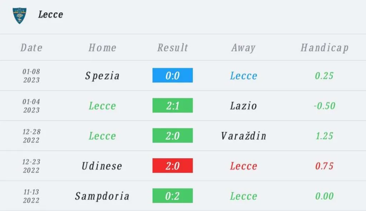
Task: Click the red 2:0 Udinese result badge
Action: (x=173, y=166)
